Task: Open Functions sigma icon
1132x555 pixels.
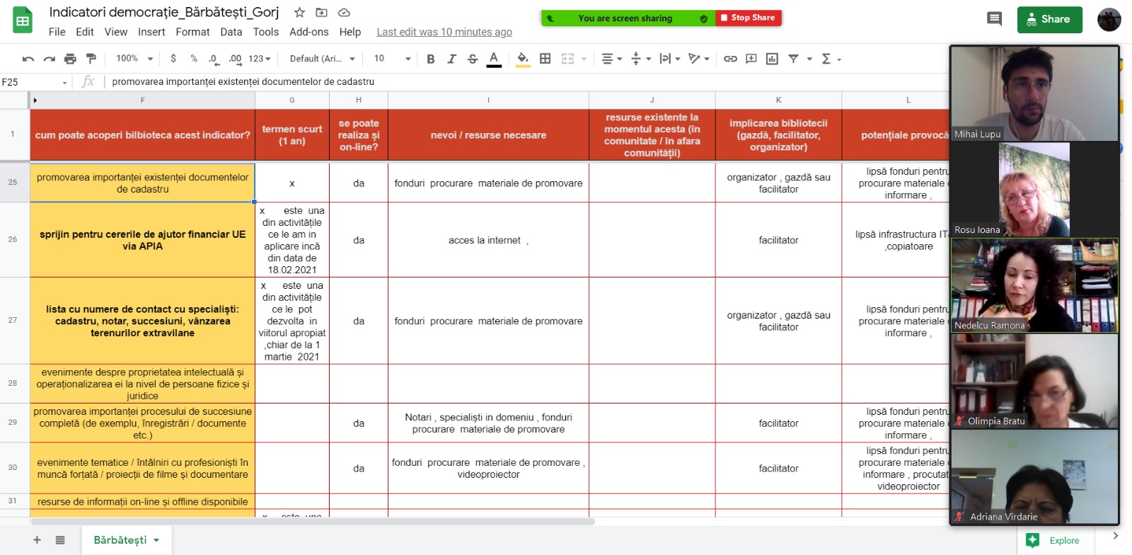Action: [x=826, y=59]
